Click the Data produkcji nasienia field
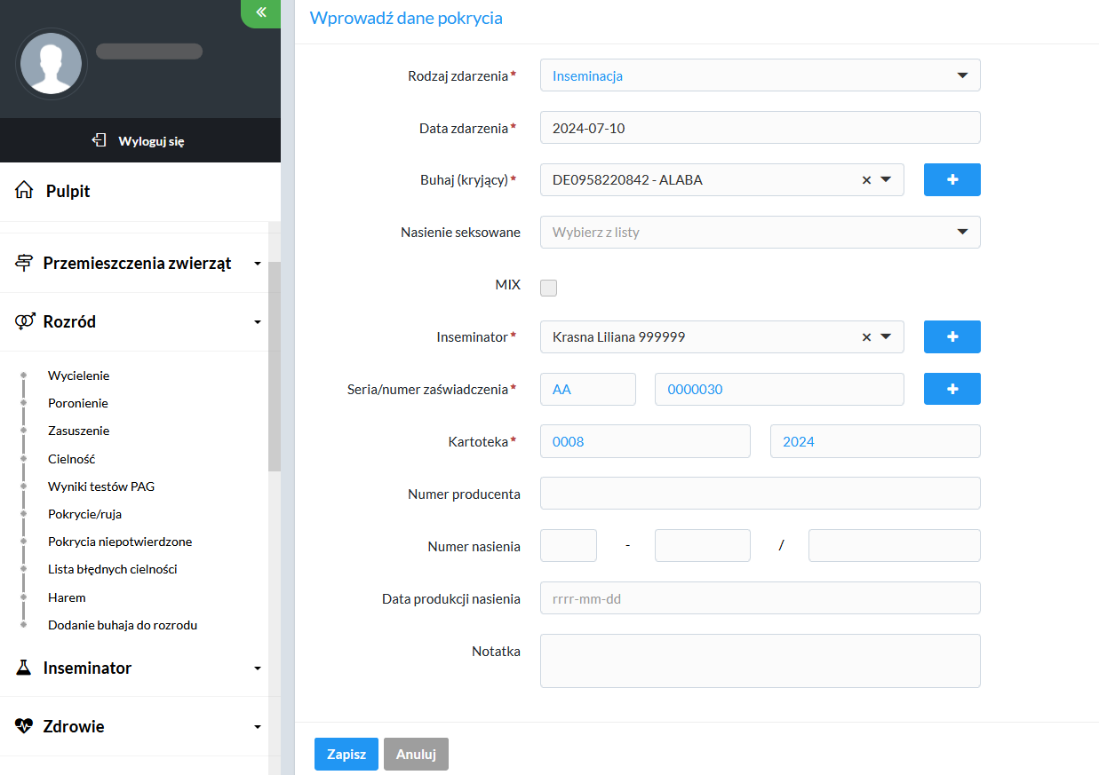Screen dimensions: 1099x775 [x=761, y=598]
